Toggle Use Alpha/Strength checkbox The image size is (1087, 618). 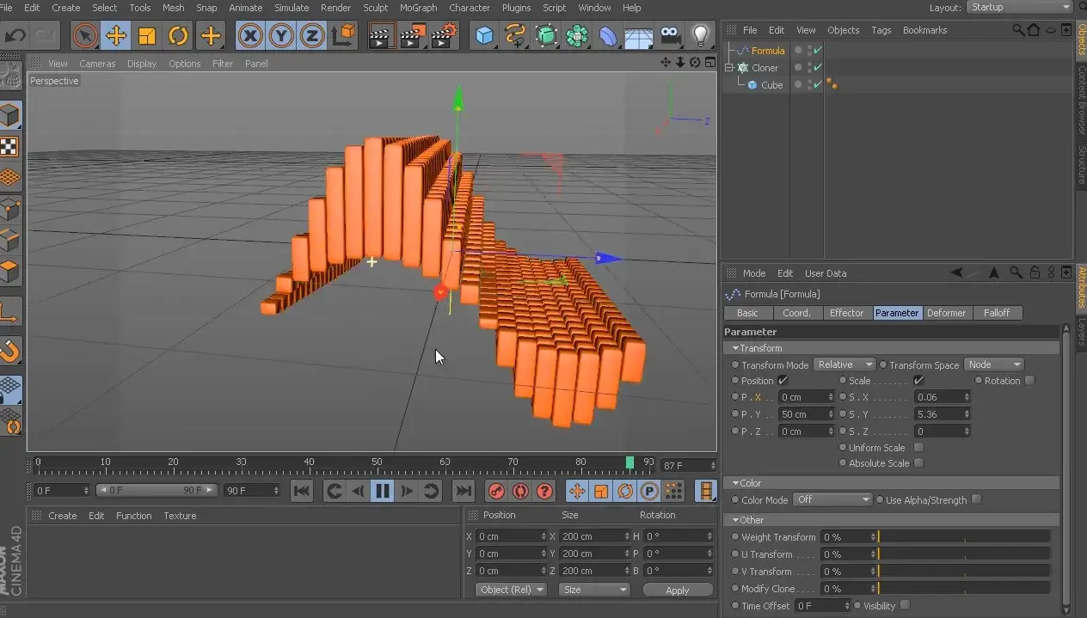click(976, 499)
